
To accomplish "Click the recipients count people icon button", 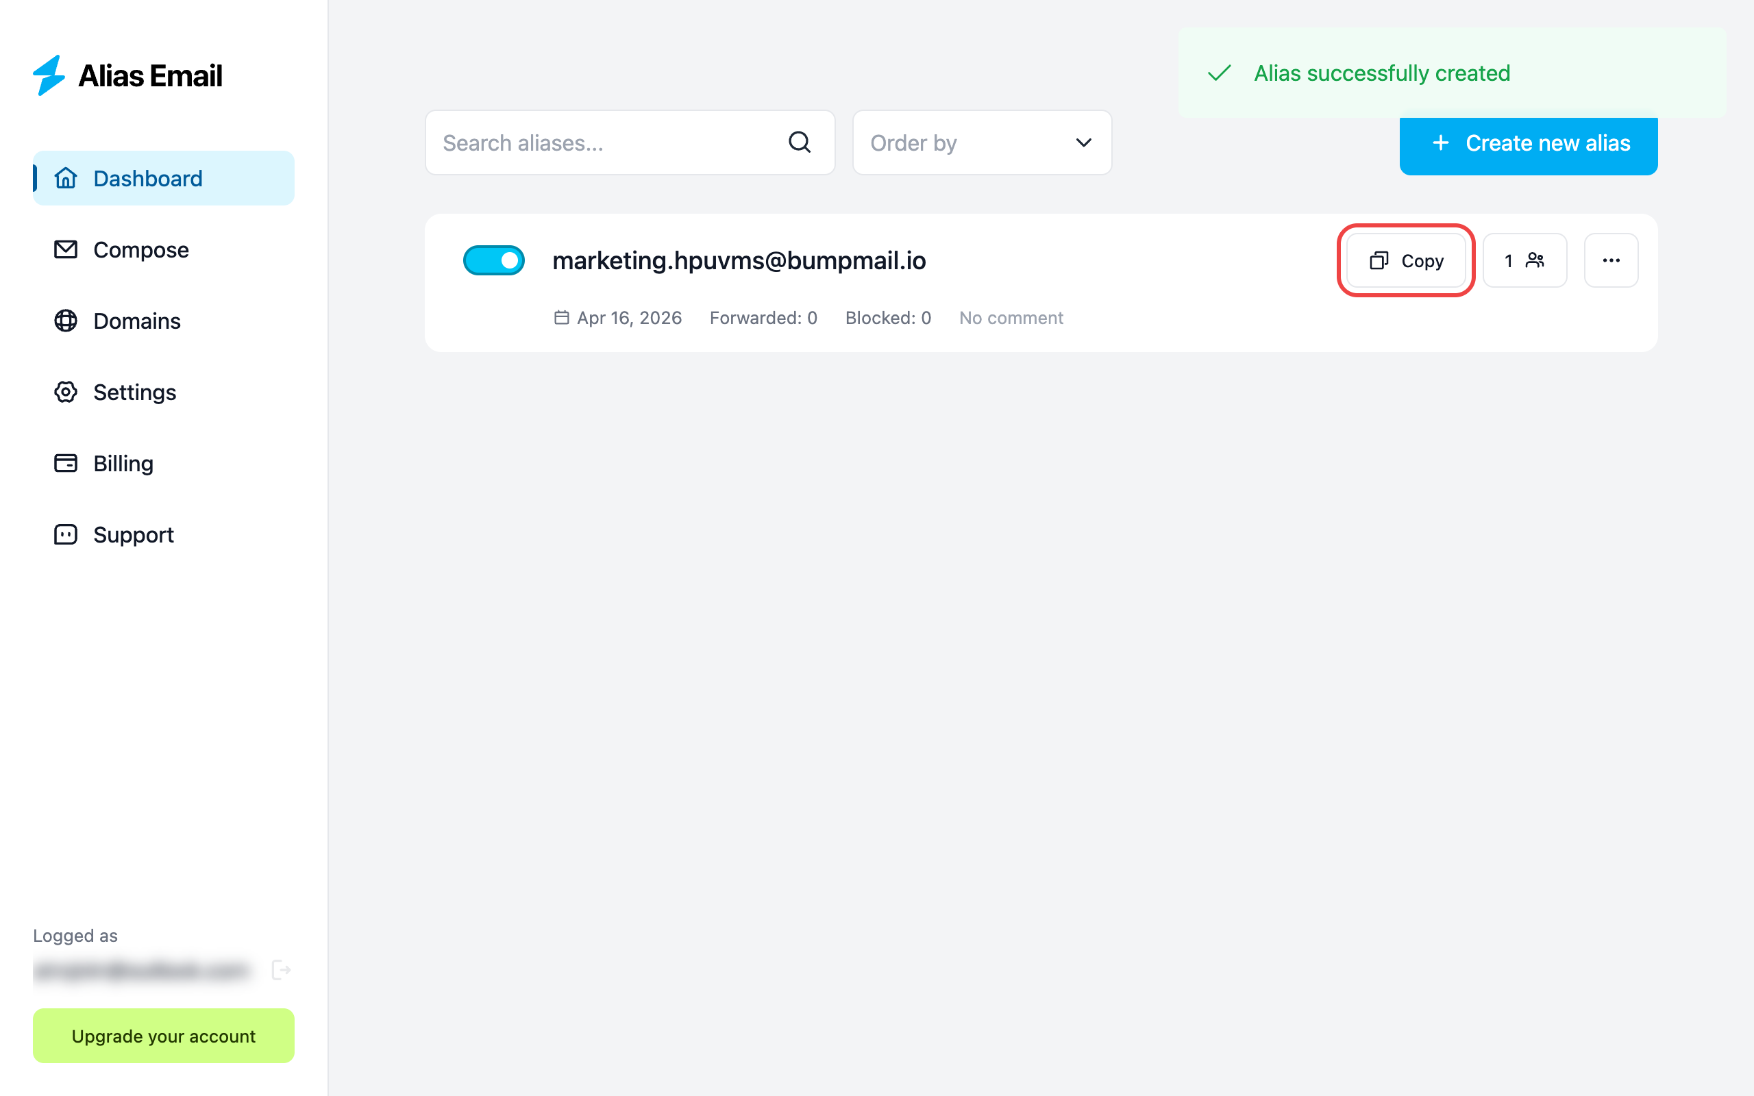I will coord(1524,260).
